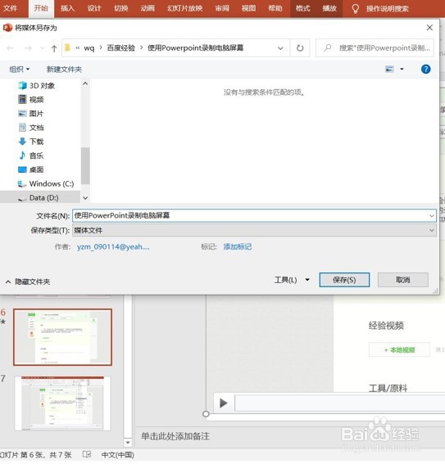Viewport: 445px width, 464px height.
Task: Click author yzm_090114@yeah link
Action: pyautogui.click(x=113, y=247)
